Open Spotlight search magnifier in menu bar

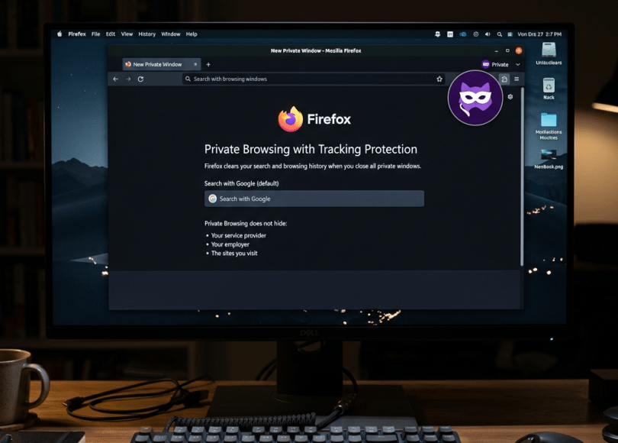[500, 34]
